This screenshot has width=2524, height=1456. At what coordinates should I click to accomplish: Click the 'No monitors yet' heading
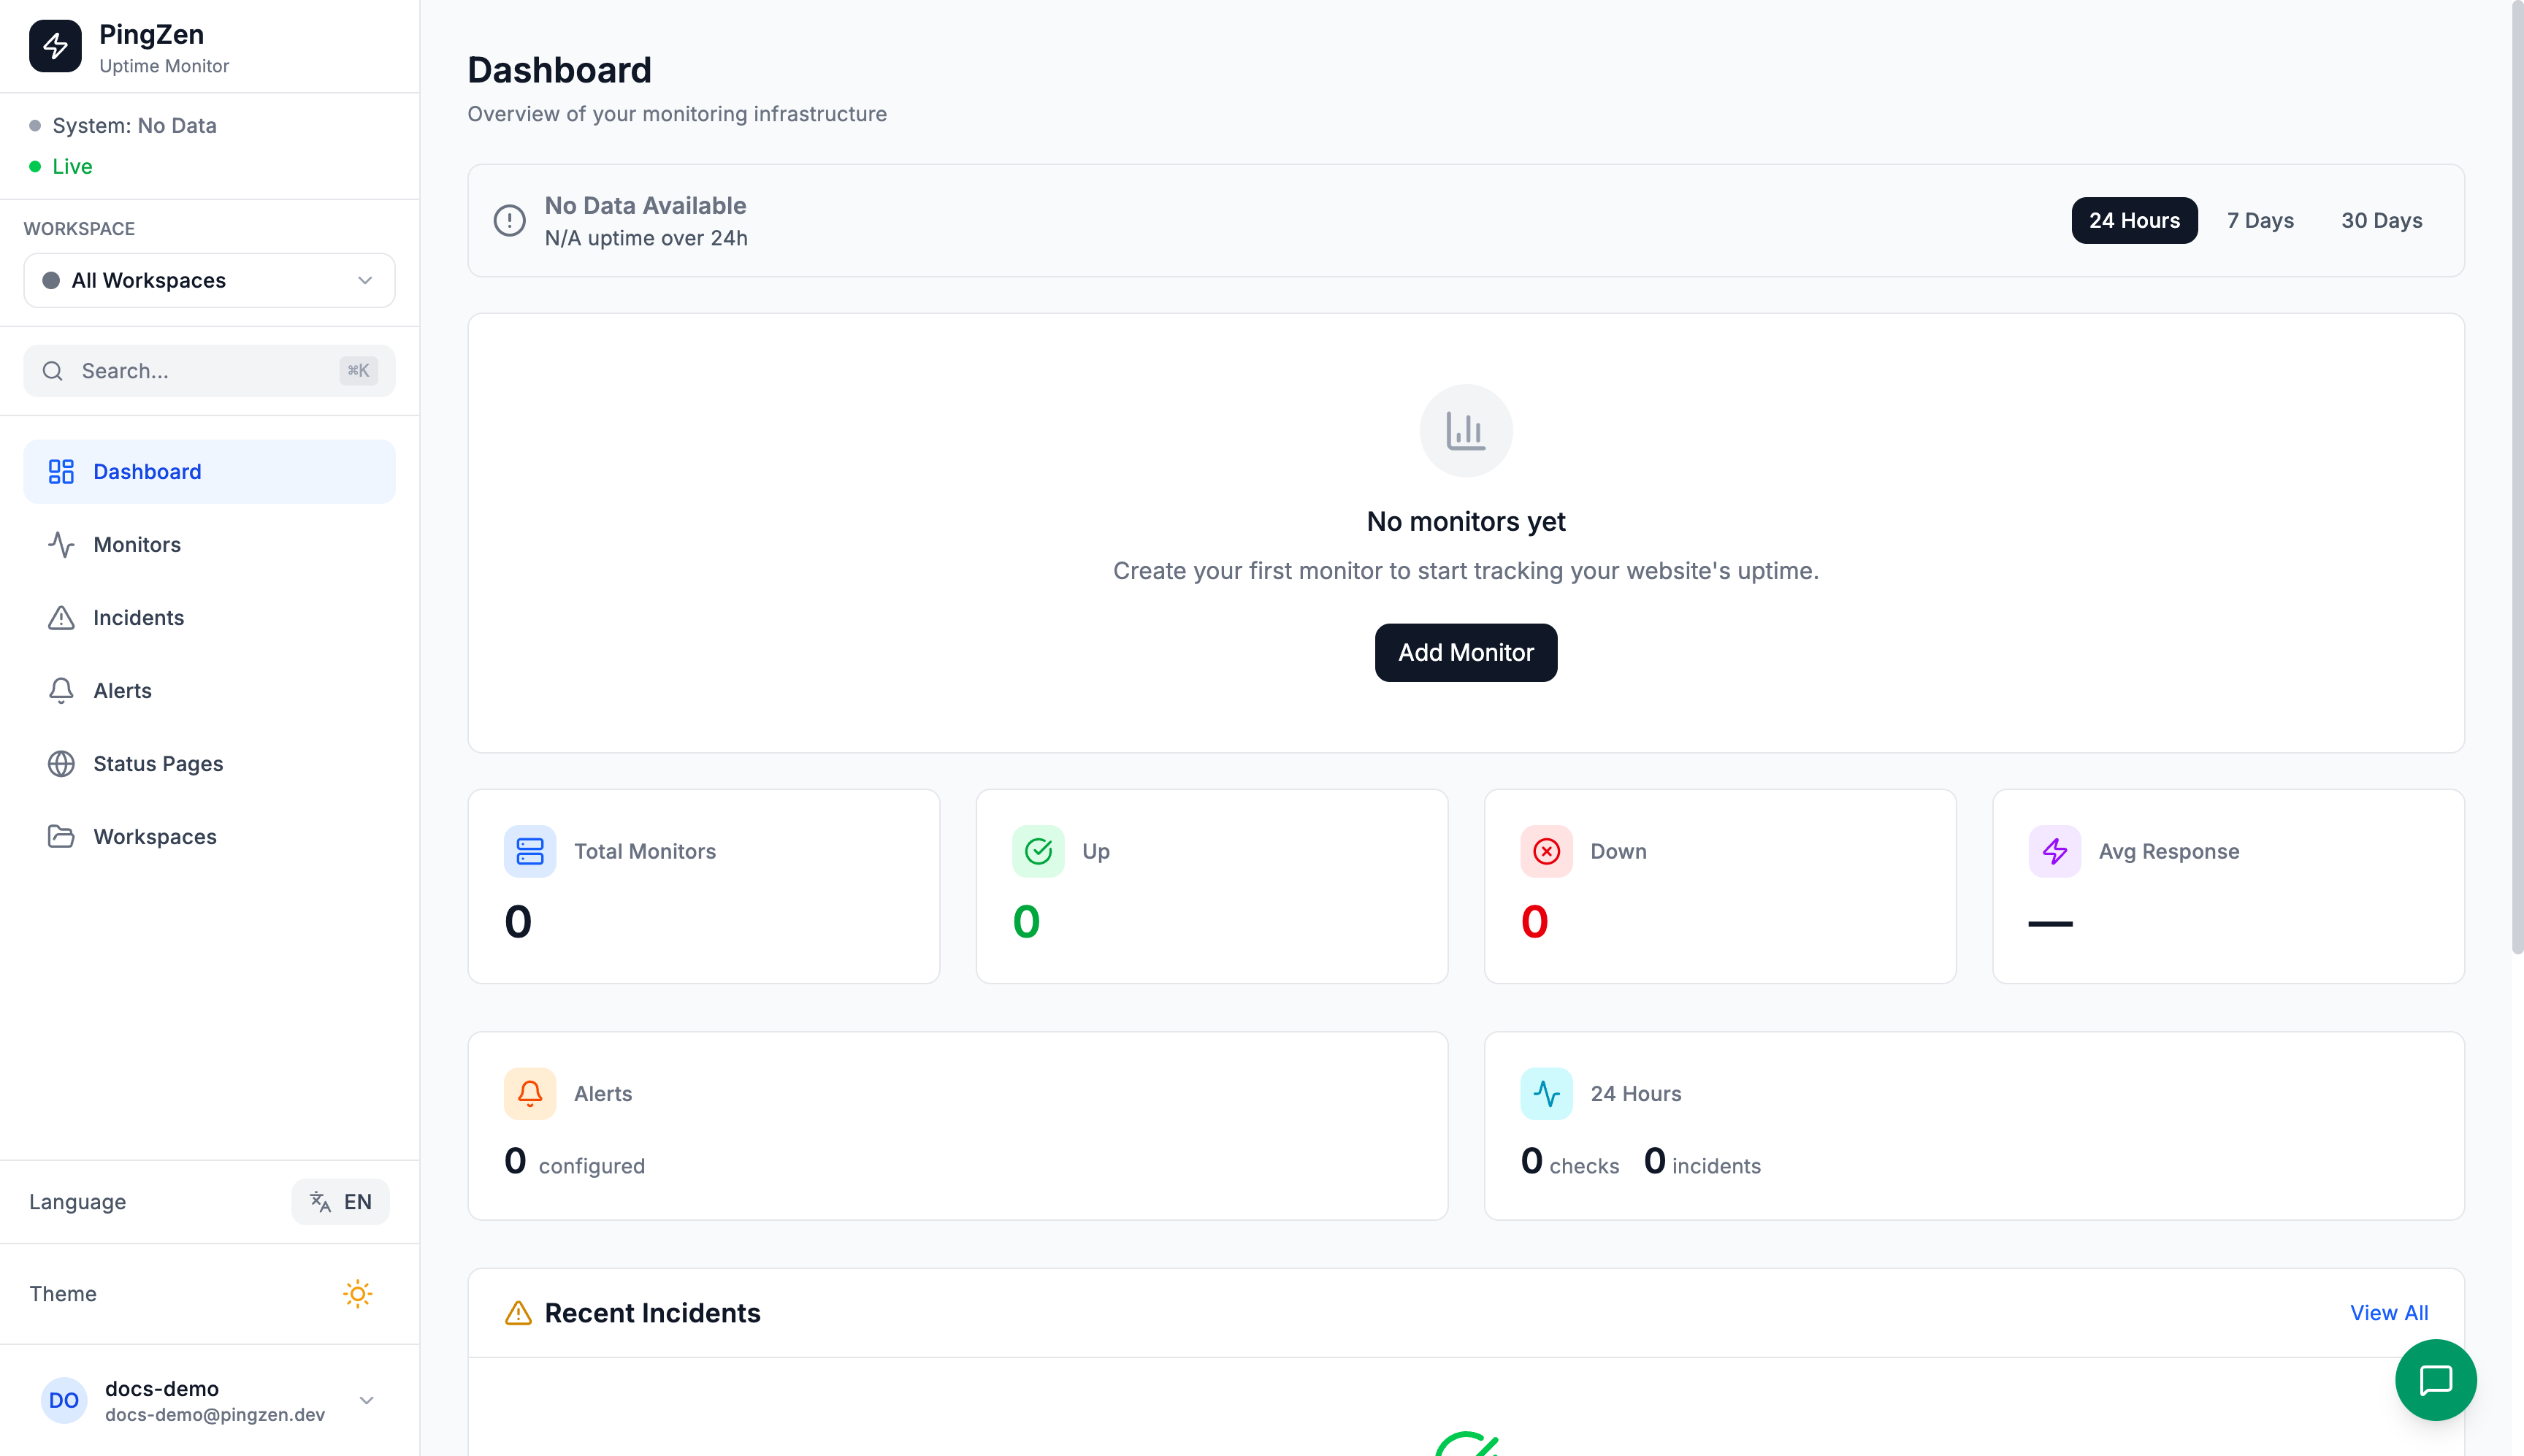coord(1466,521)
